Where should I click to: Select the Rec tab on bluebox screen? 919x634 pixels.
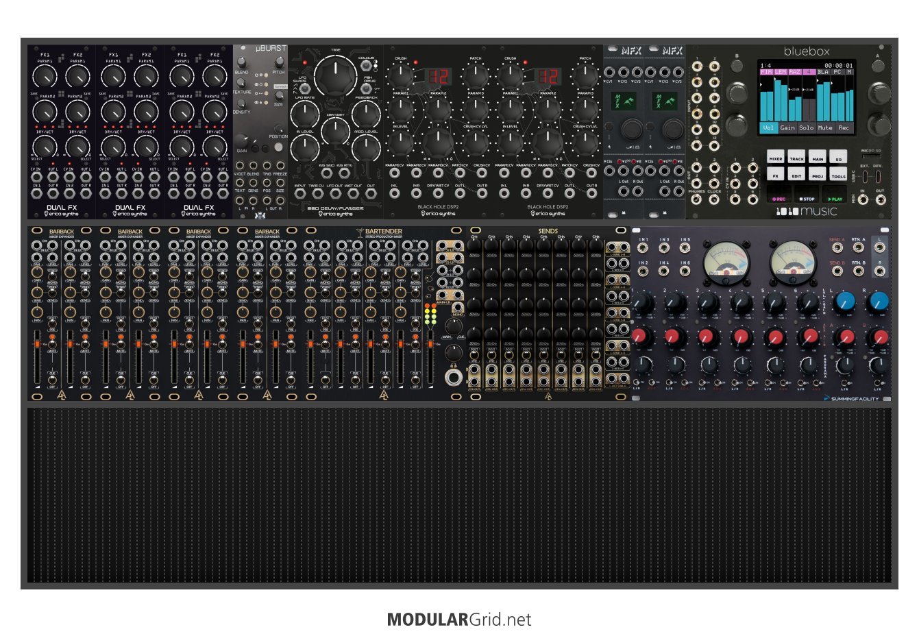point(844,127)
